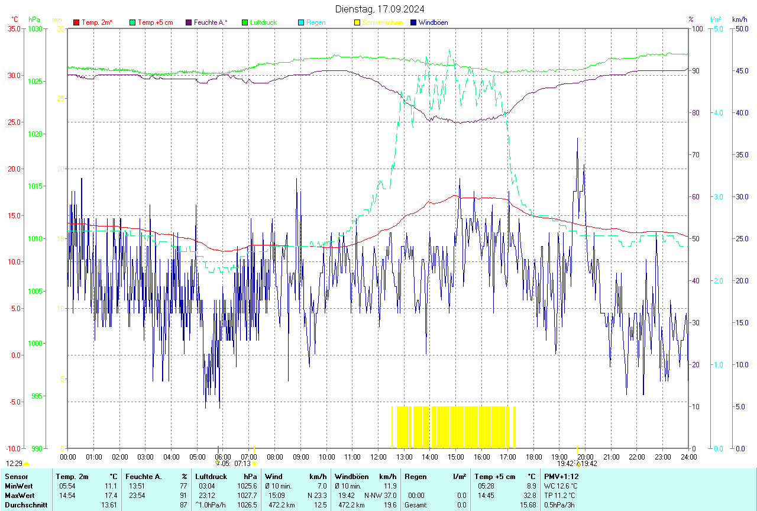Click the average temperature value 13.61
Screen dimensions: 757x511
[x=109, y=505]
